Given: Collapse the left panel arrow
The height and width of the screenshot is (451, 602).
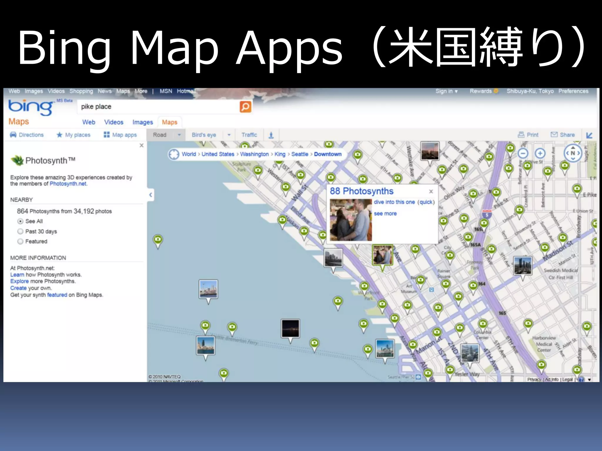Looking at the screenshot, I should click(x=150, y=195).
